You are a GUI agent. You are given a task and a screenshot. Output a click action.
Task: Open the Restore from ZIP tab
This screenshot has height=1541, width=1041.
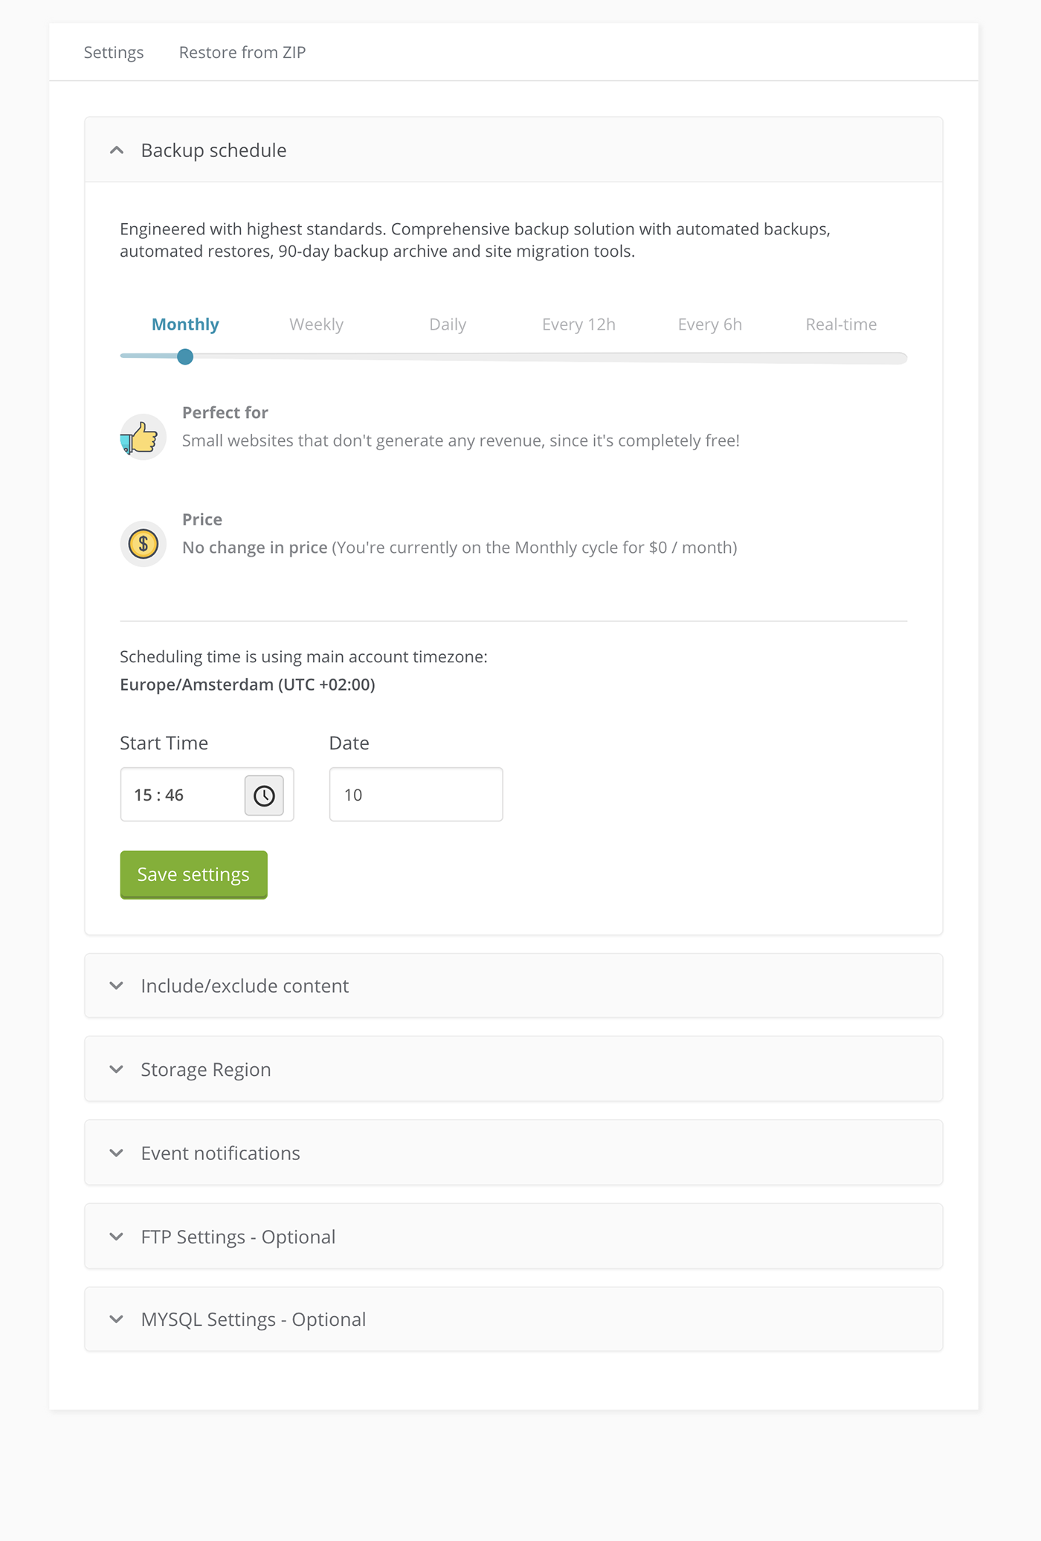click(x=242, y=53)
